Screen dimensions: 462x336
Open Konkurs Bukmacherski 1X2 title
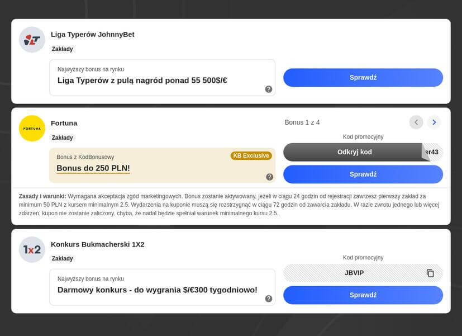pyautogui.click(x=98, y=244)
